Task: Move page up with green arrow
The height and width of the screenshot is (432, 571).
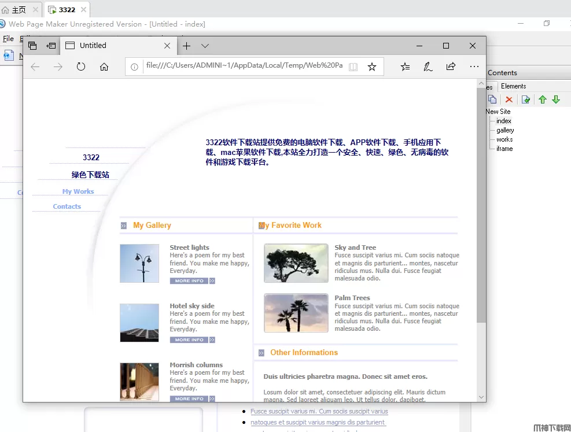Action: point(542,99)
